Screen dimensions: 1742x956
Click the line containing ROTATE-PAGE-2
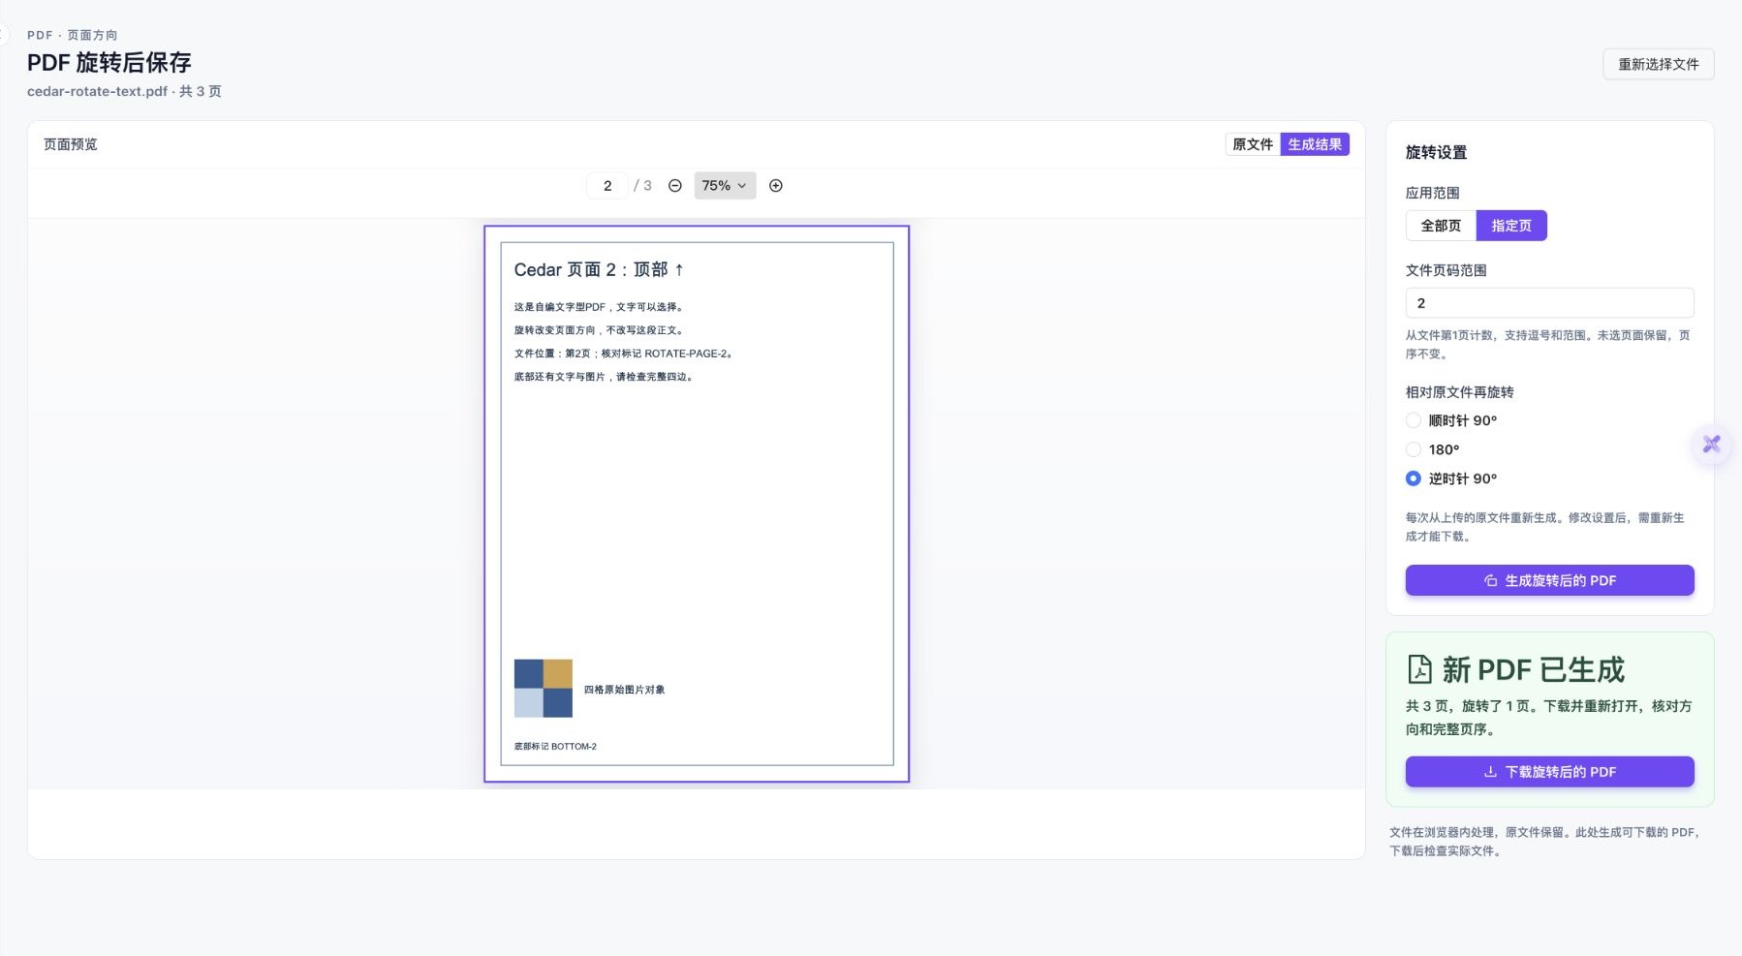pos(623,354)
